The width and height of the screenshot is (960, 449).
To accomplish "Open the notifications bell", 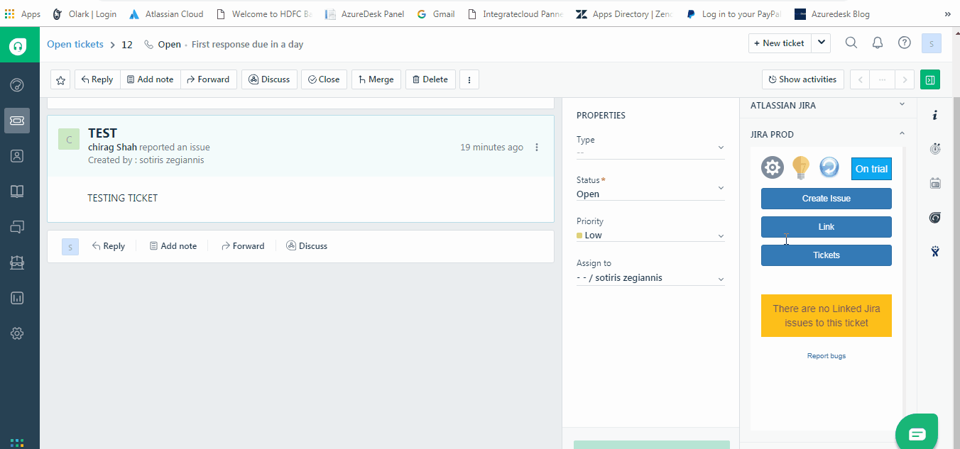I will tap(878, 43).
